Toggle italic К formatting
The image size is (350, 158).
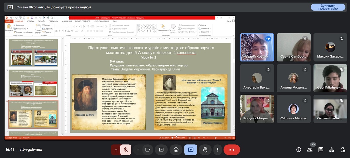coord(59,31)
